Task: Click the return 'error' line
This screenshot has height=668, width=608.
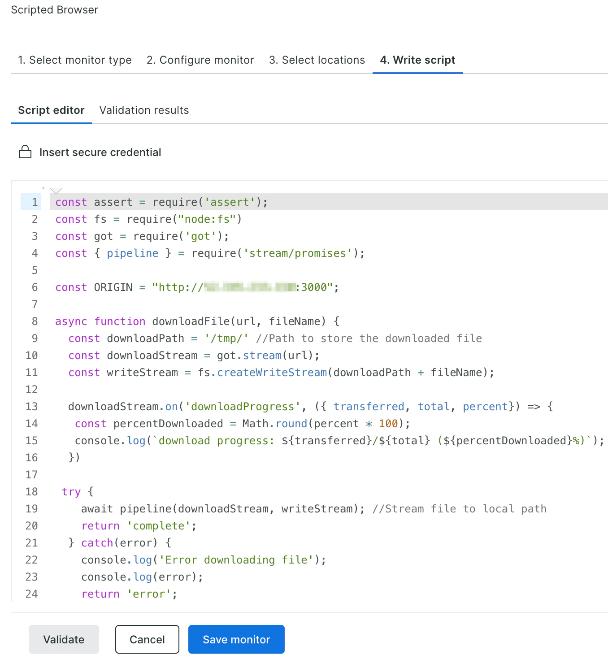Action: click(129, 594)
